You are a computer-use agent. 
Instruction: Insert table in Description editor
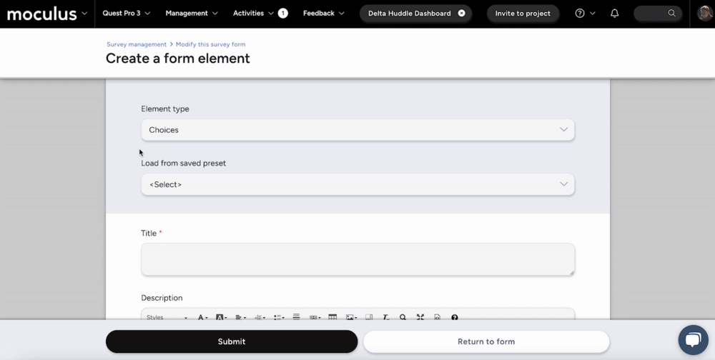click(332, 317)
